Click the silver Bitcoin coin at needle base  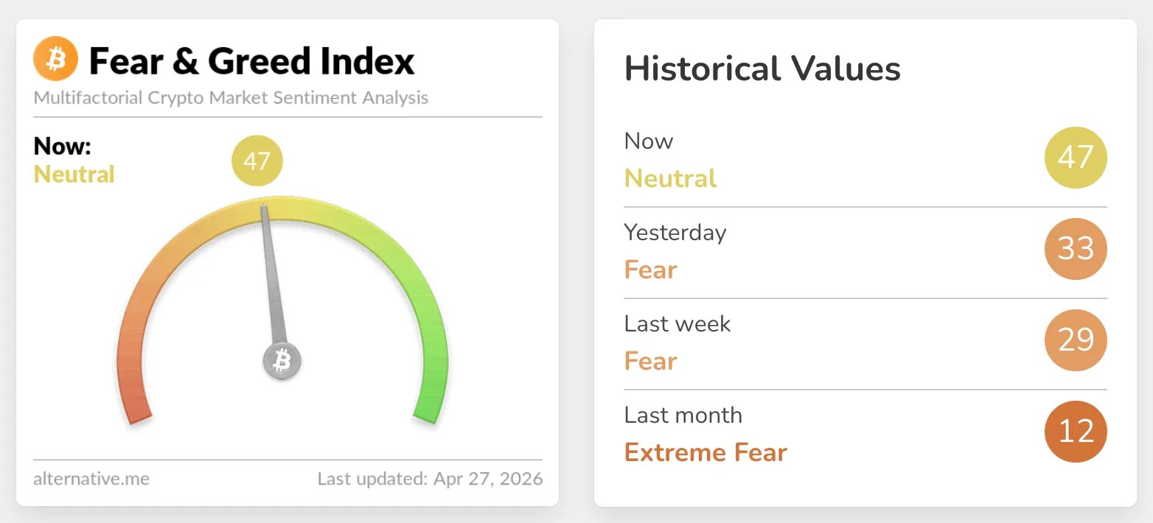tap(282, 361)
